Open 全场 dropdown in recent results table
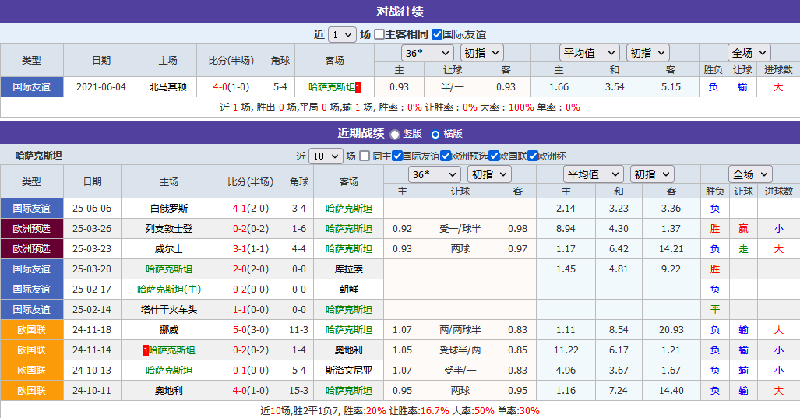 [750, 174]
